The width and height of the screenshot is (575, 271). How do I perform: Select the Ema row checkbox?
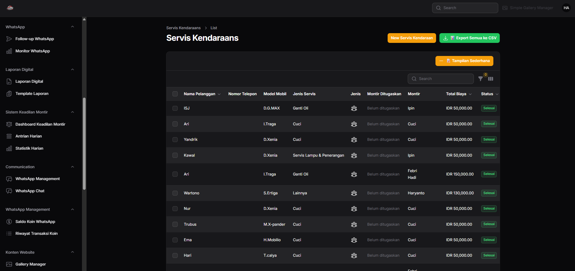point(175,240)
